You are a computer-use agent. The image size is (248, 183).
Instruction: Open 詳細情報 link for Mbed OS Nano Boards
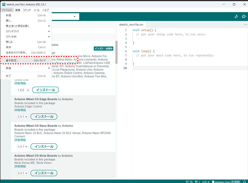click(x=20, y=140)
